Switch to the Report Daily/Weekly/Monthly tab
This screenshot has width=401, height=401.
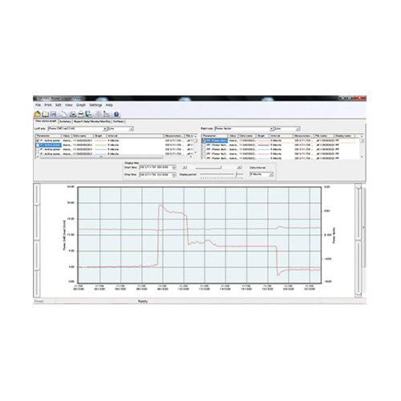pos(92,122)
